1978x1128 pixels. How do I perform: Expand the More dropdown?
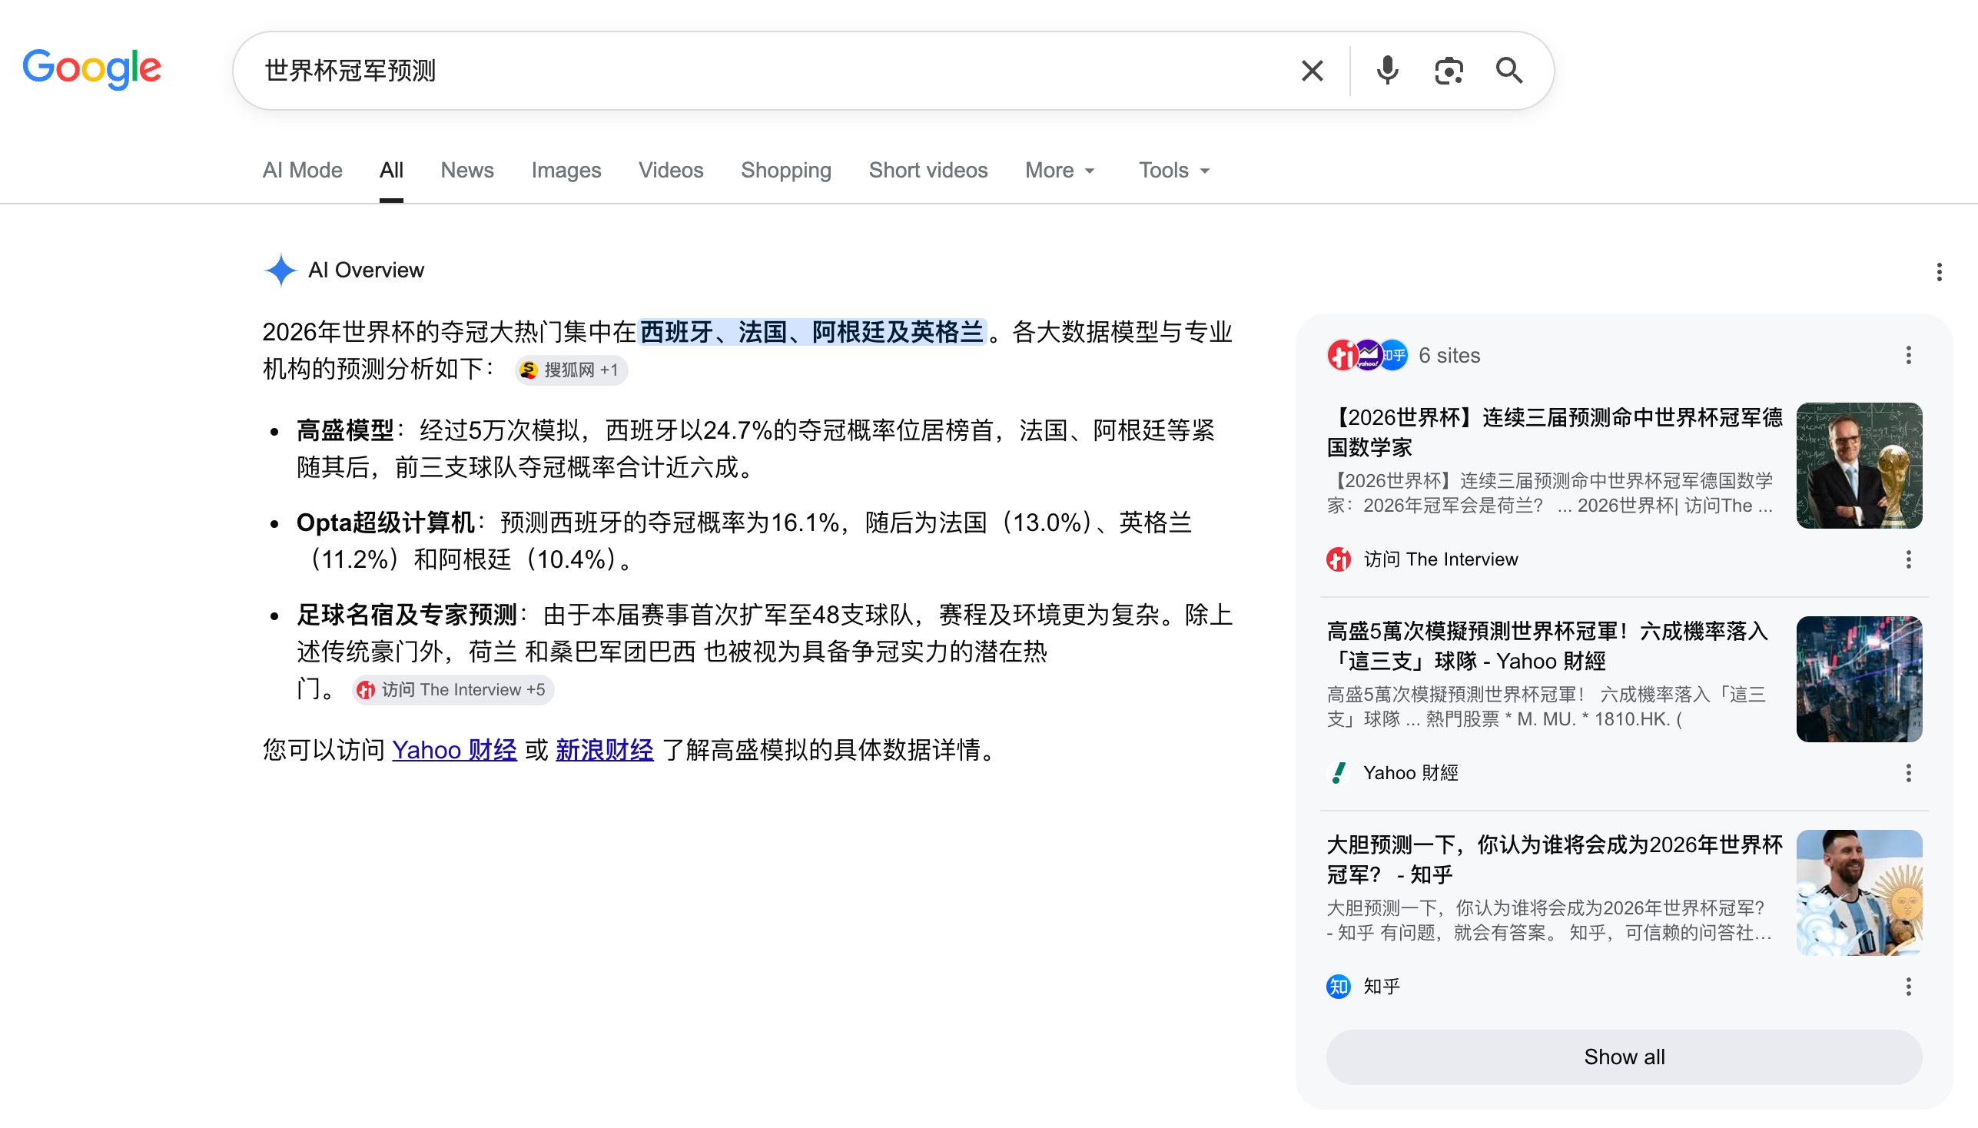click(1059, 171)
